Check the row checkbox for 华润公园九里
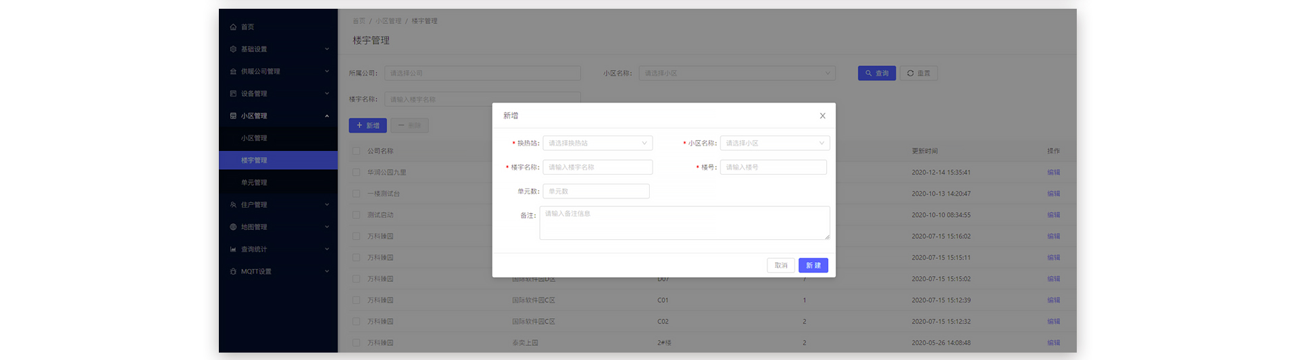The image size is (1297, 360). coord(356,173)
